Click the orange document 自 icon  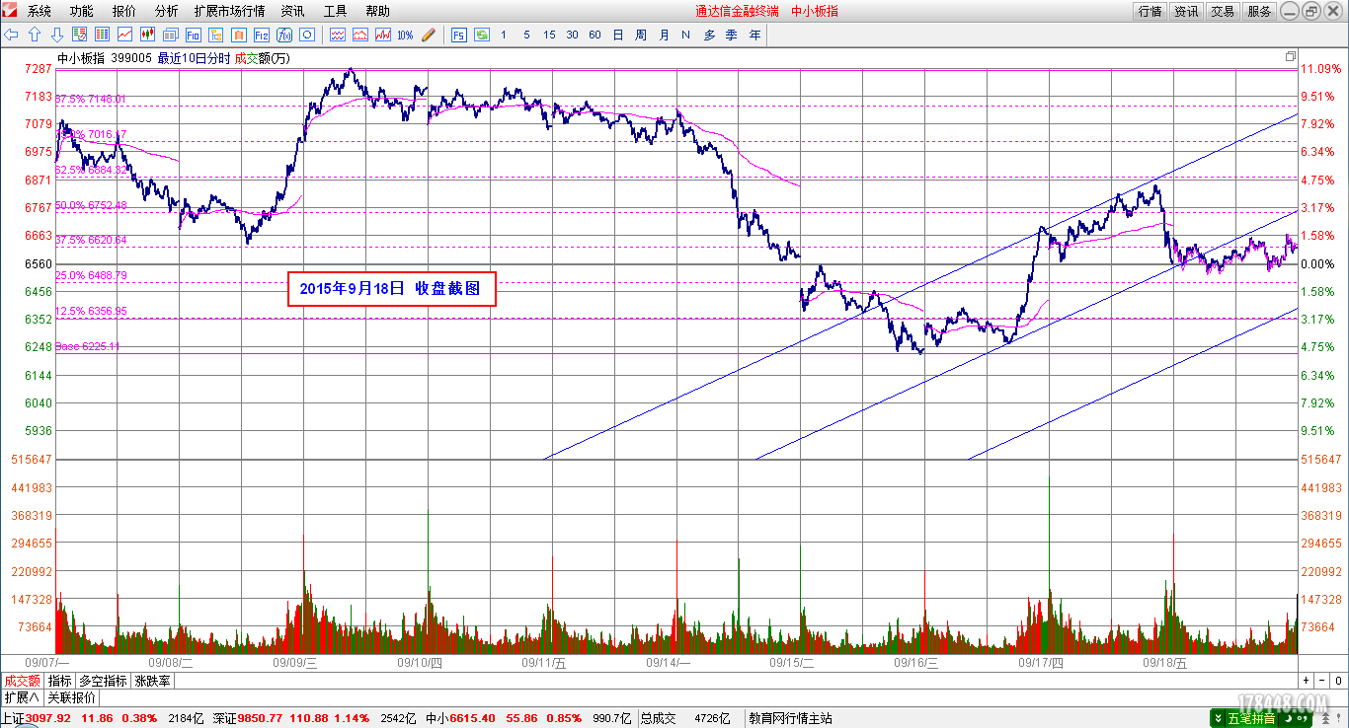[x=238, y=35]
